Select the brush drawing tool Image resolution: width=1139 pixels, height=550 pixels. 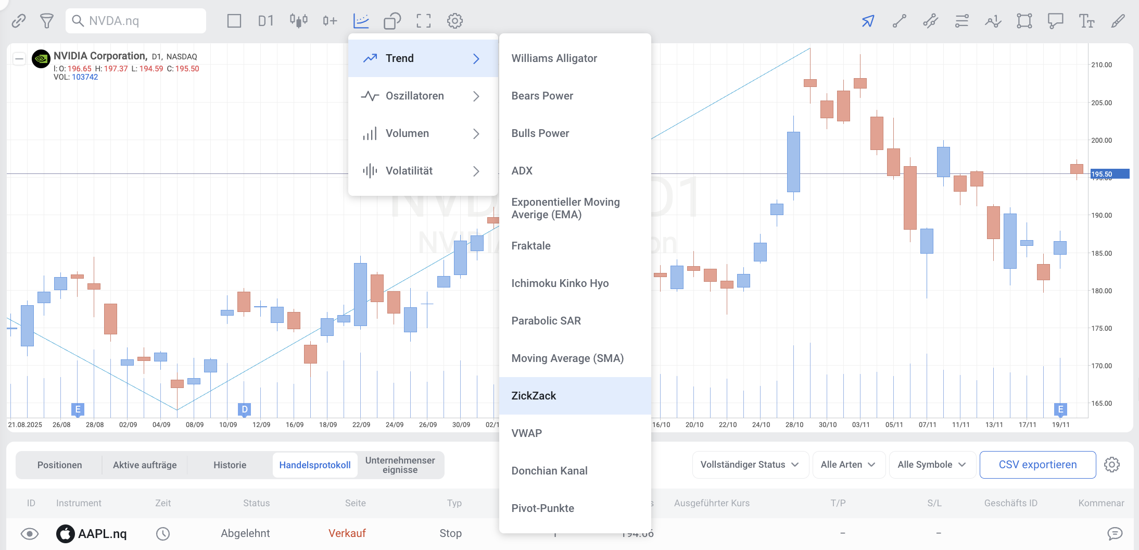tap(1118, 21)
